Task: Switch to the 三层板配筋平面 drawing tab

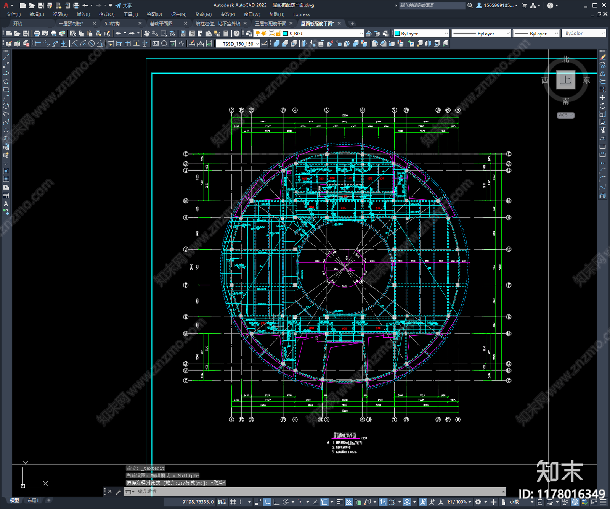Action: click(270, 24)
